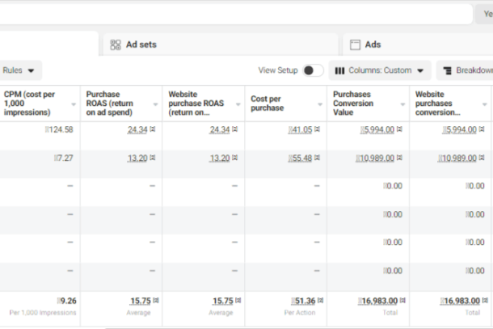Click attribution icon beside 10,989.00 Purchases Conversion Value

401,158
